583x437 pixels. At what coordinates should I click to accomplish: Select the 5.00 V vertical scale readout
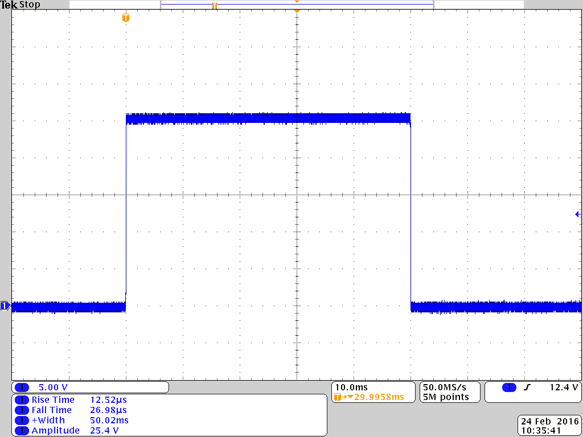(x=53, y=387)
